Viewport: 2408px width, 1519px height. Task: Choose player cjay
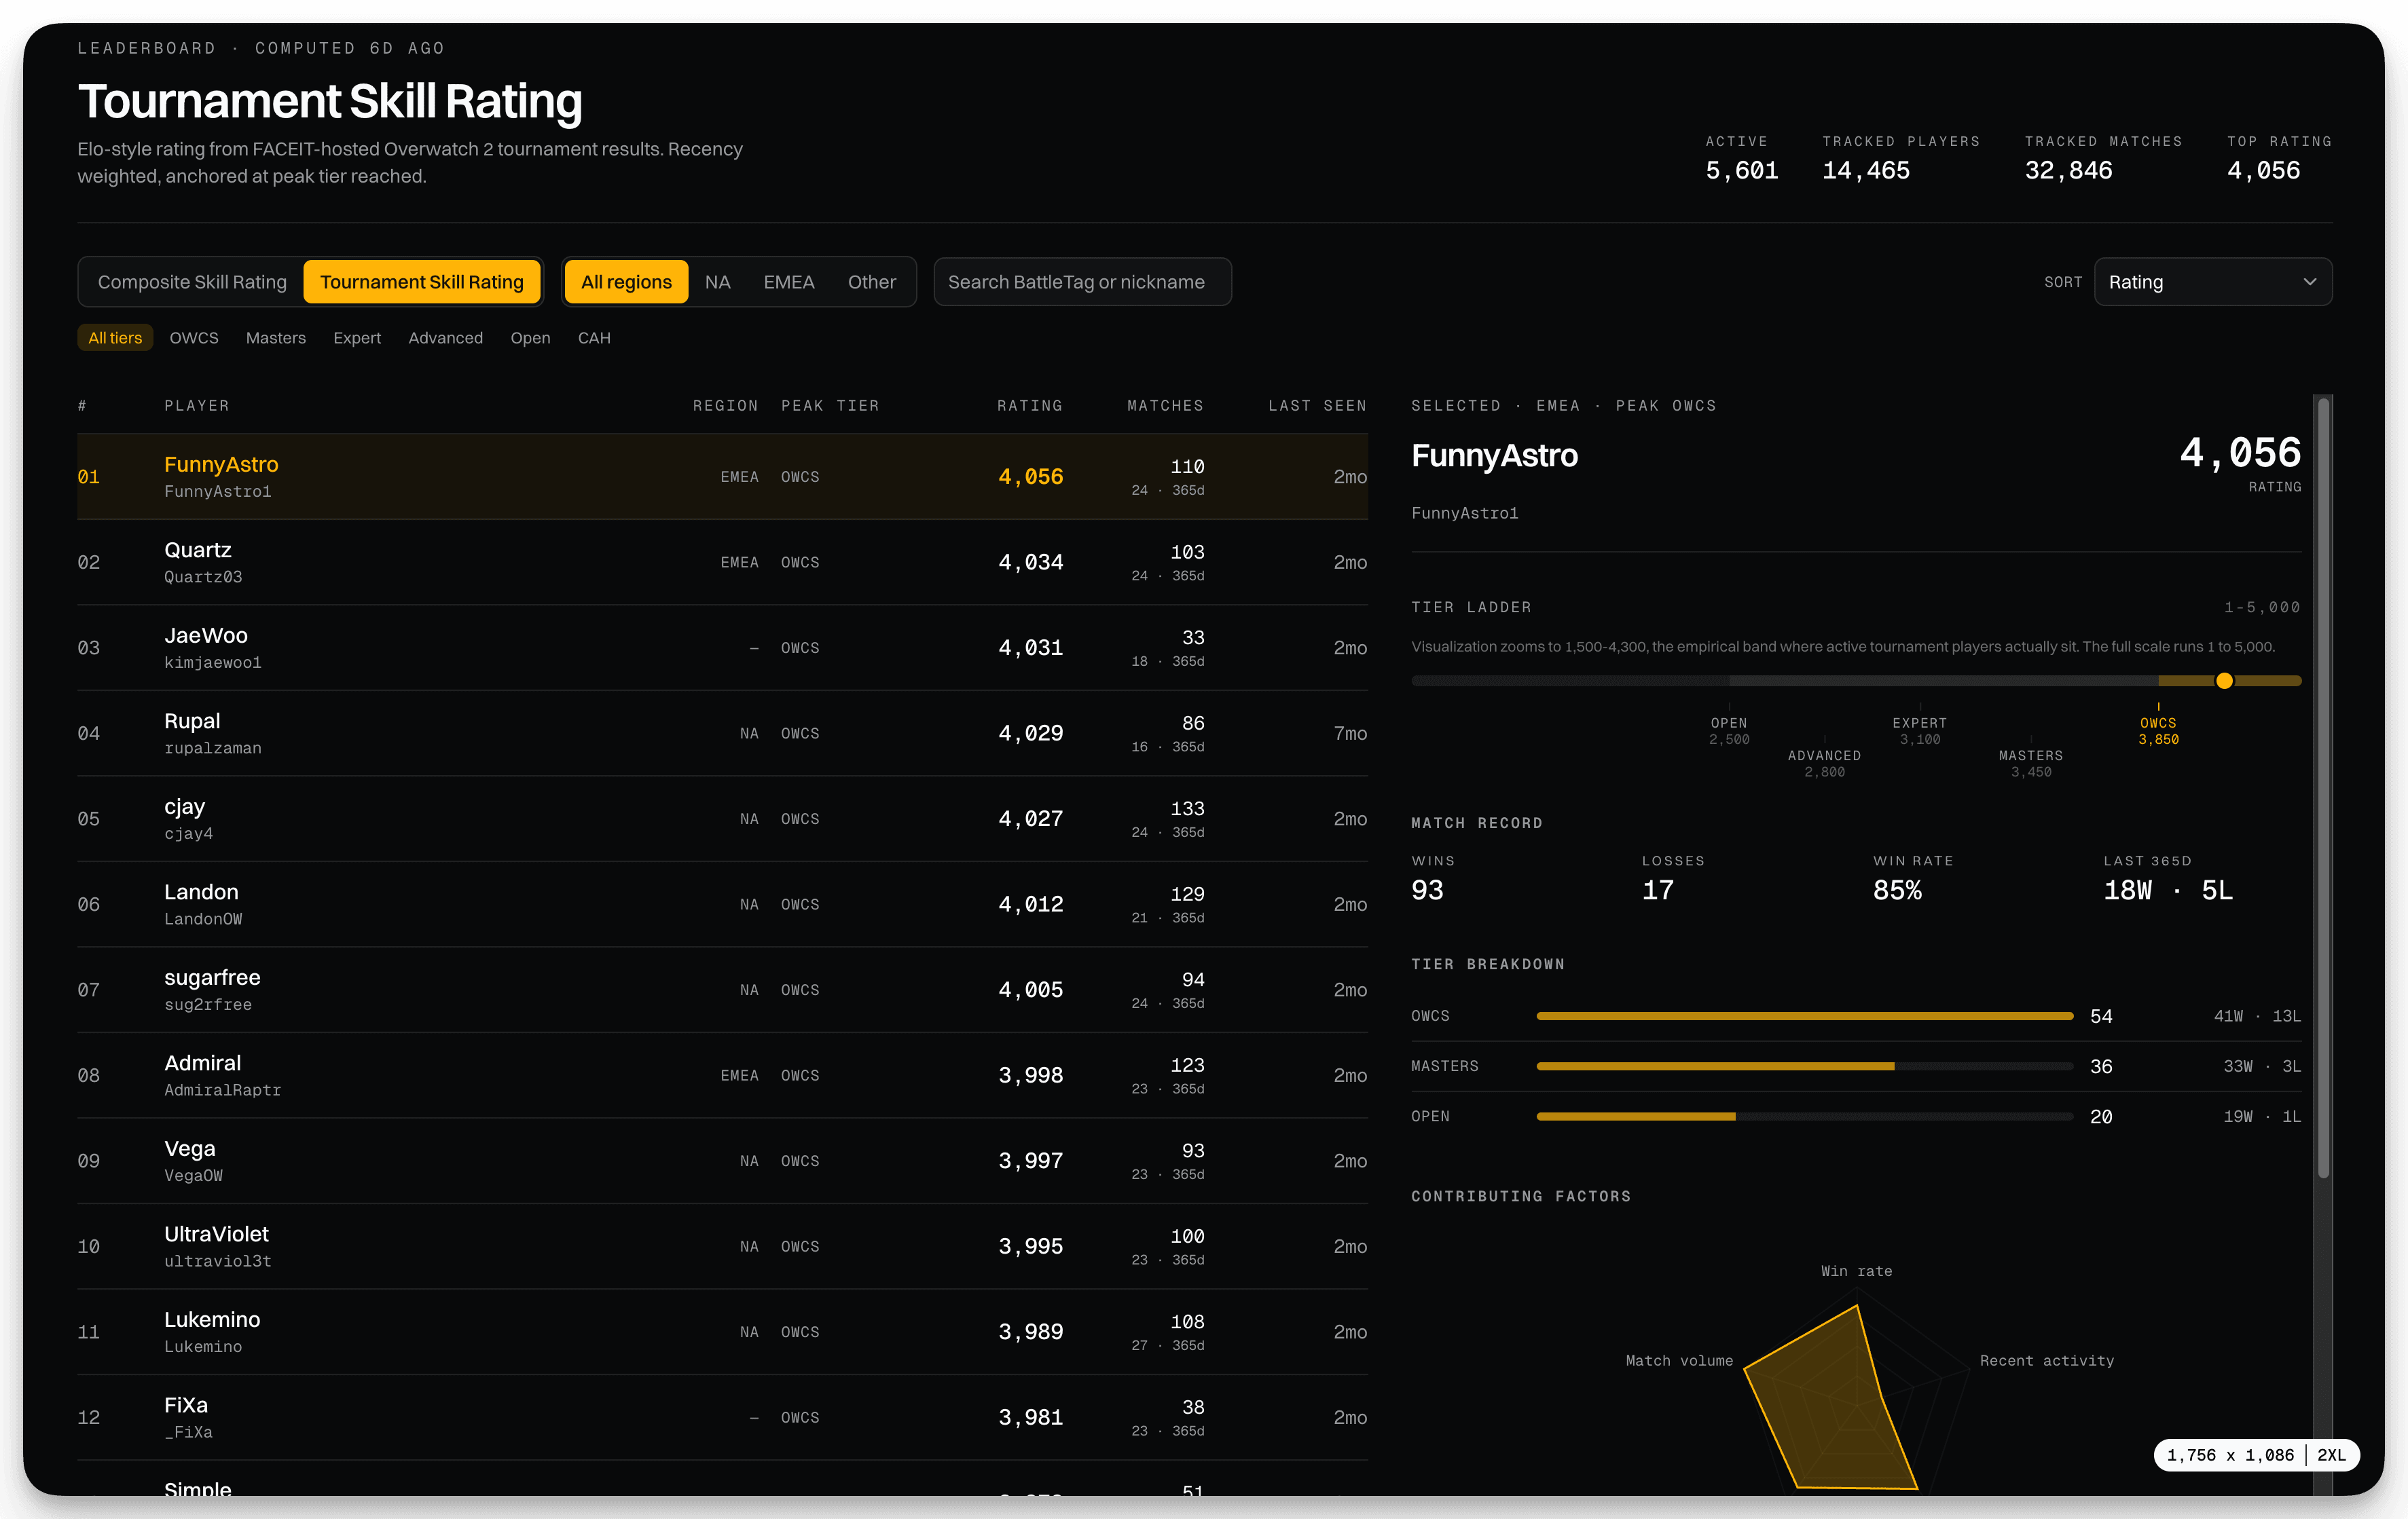click(x=722, y=819)
